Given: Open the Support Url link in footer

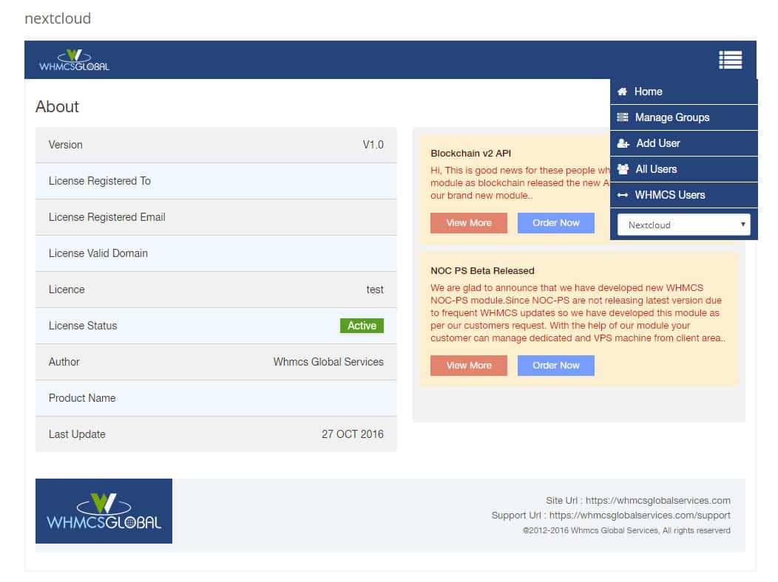Looking at the screenshot, I should click(x=640, y=515).
